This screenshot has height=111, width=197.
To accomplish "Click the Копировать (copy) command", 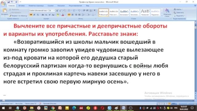I will (x=15, y=13).
